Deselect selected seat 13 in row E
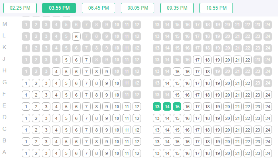Image resolution: width=278 pixels, height=167 pixels. click(157, 107)
